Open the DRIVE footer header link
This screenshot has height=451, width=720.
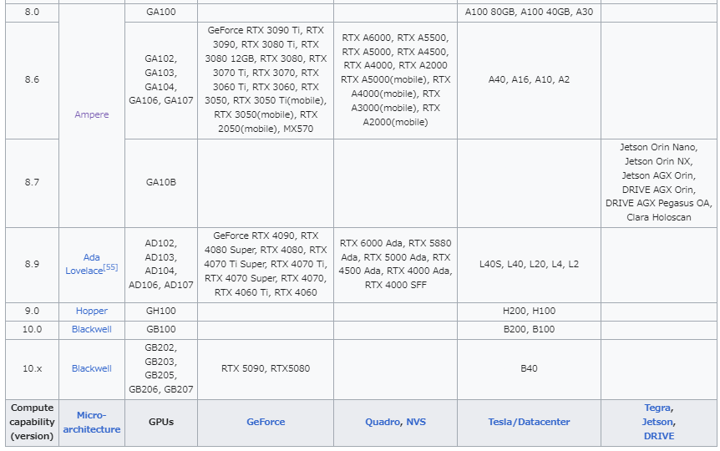coord(658,436)
